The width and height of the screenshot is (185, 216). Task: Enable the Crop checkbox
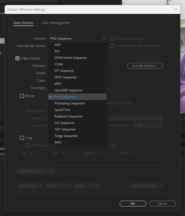22,138
